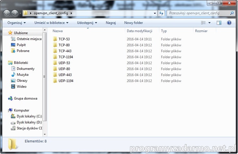This screenshot has width=238, height=154.
Task: Click the Pobrane folder icon
Action: [13, 51]
